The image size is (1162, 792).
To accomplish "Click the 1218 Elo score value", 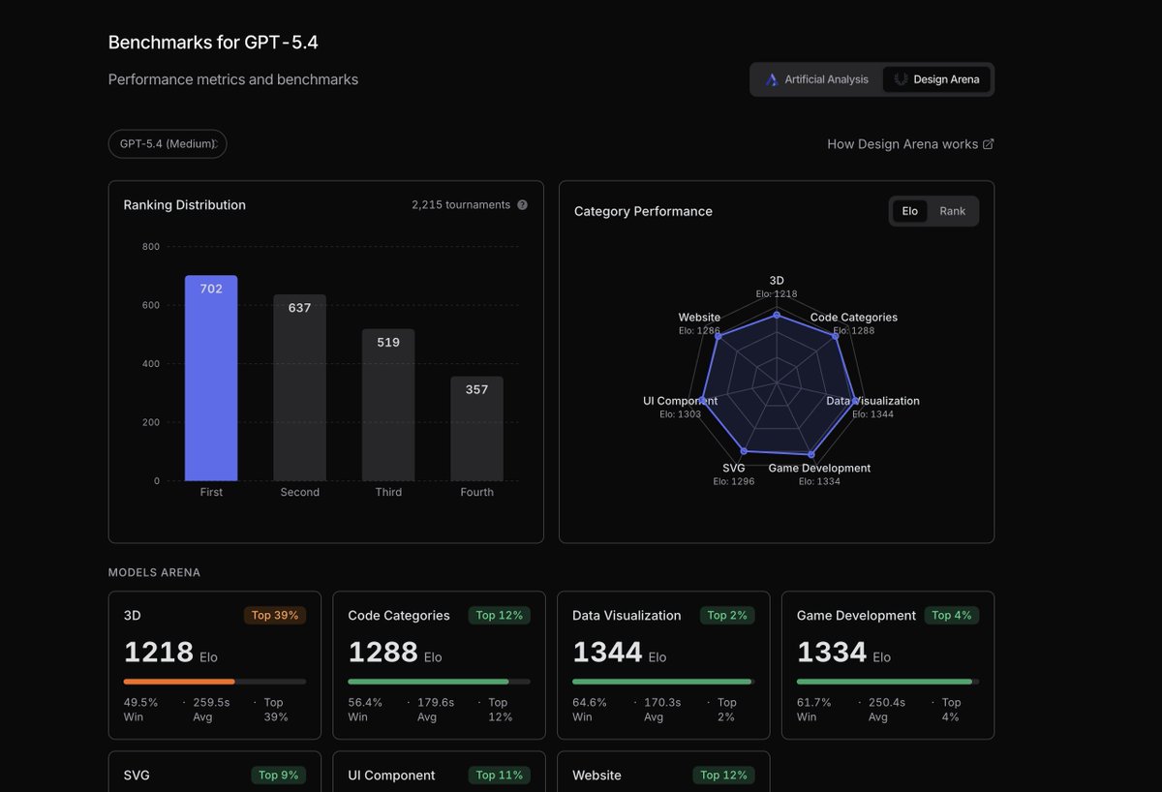I will 159,653.
